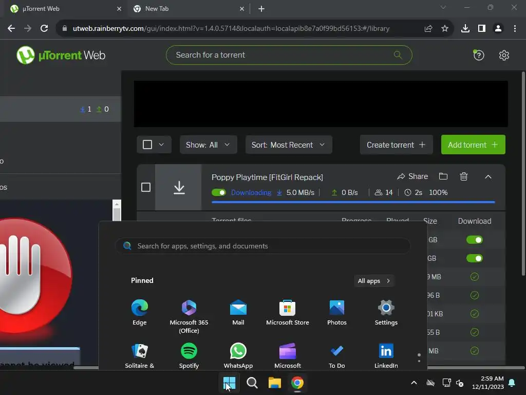Open Chrome profile icon
This screenshot has height=395, width=526.
pyautogui.click(x=498, y=29)
